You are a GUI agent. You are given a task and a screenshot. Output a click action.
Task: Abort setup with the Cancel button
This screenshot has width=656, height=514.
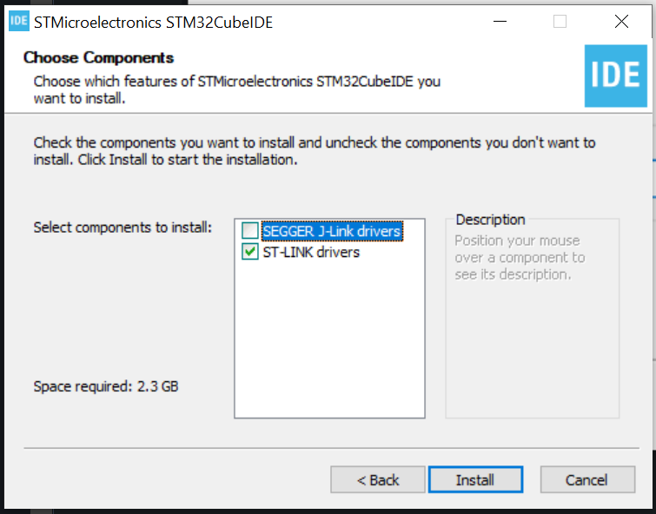(x=587, y=480)
